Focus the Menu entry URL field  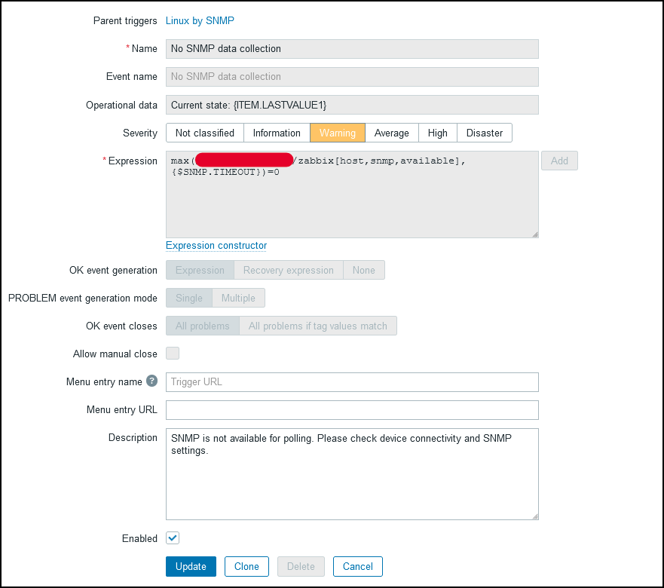[352, 410]
